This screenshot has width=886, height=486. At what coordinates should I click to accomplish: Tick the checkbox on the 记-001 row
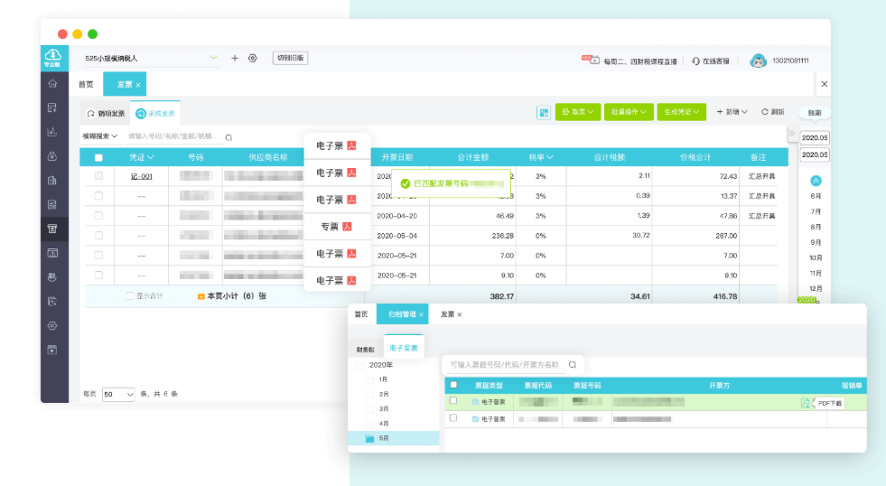pos(98,176)
